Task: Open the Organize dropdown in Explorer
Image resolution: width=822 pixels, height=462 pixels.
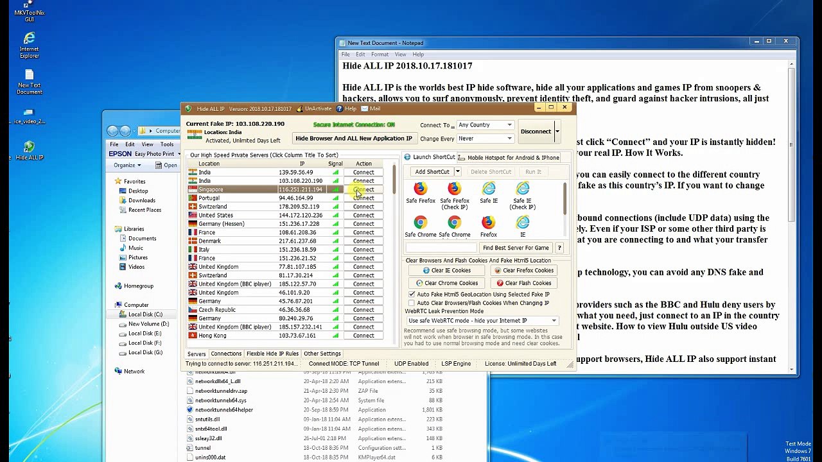Action: (127, 166)
